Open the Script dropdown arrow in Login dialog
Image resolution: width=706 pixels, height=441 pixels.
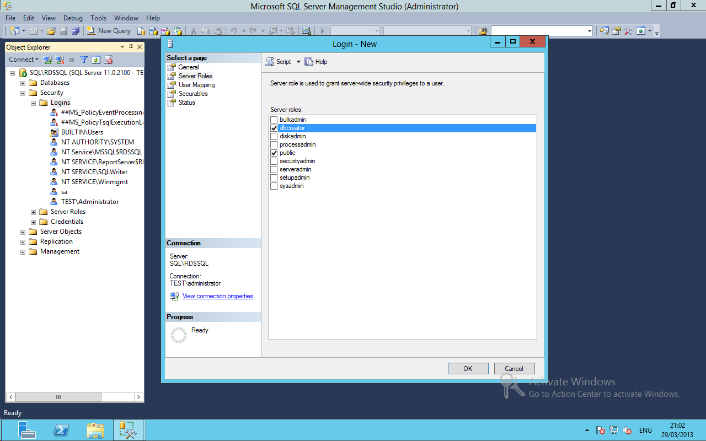[x=298, y=62]
